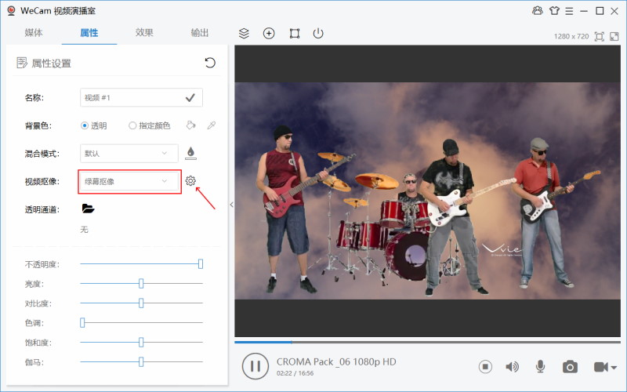Image resolution: width=627 pixels, height=392 pixels.
Task: Confirm name with the checkmark icon
Action: 190,97
